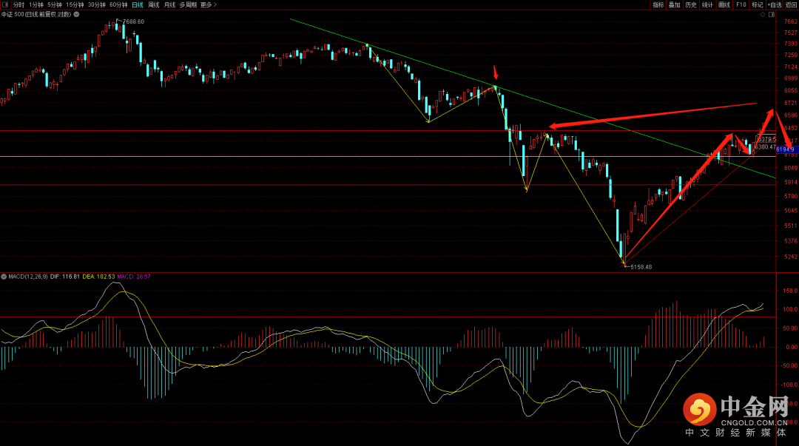
Task: Activate the 画线 drawing tools
Action: tap(724, 4)
